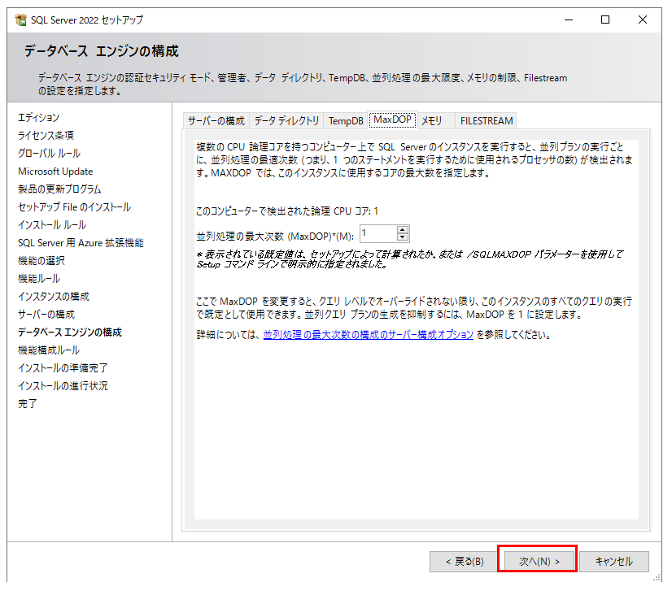Close the setup window
This screenshot has width=672, height=591.
click(643, 20)
